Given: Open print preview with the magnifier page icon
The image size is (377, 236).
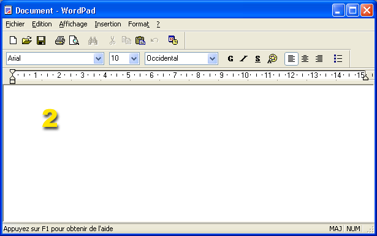Looking at the screenshot, I should coord(74,40).
